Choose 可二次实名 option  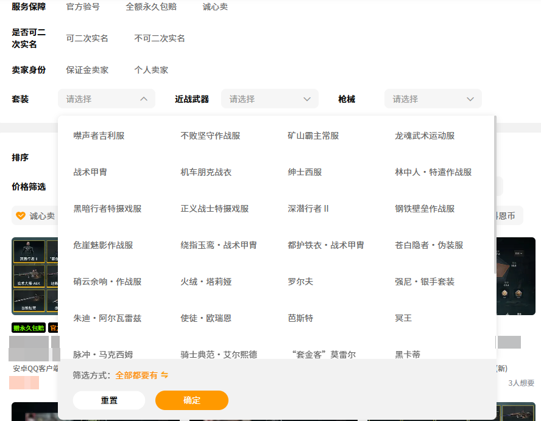87,38
